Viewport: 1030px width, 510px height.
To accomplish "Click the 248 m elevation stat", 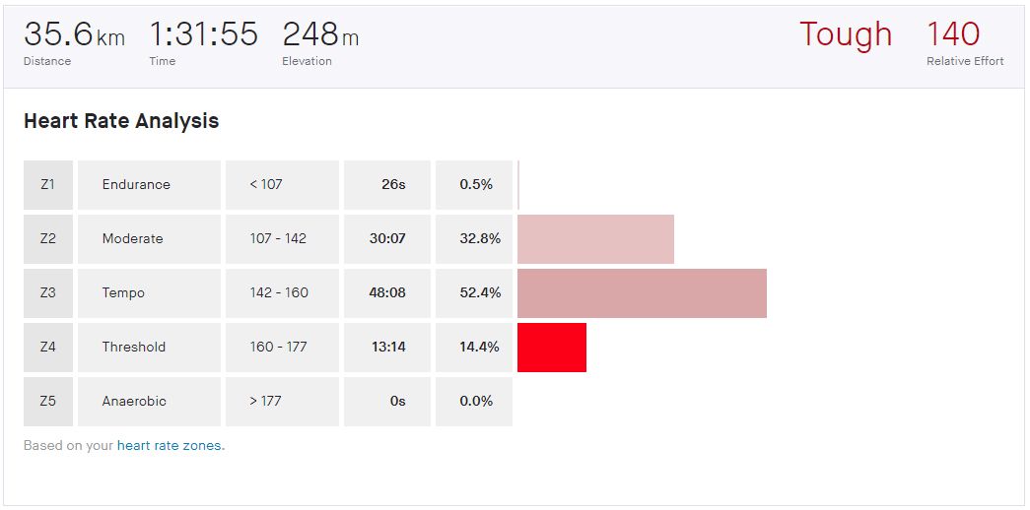I will pyautogui.click(x=320, y=35).
